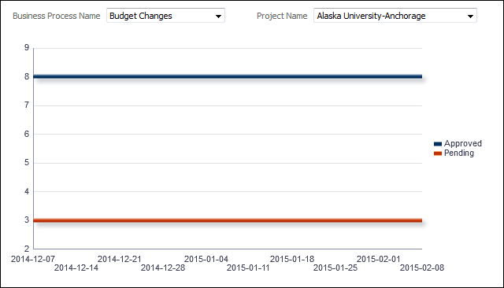Click the blue Approved line at 8

[228, 76]
